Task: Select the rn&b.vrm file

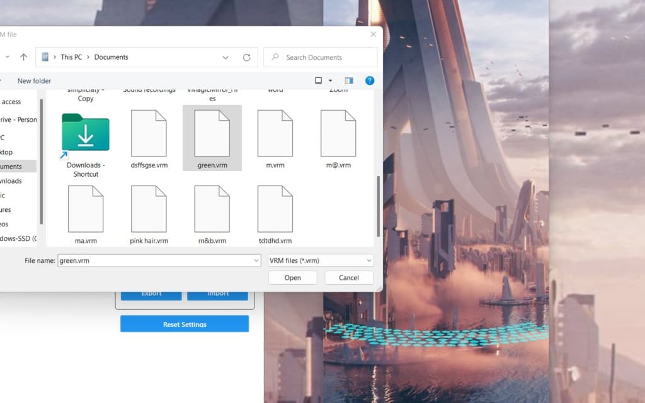Action: [212, 209]
